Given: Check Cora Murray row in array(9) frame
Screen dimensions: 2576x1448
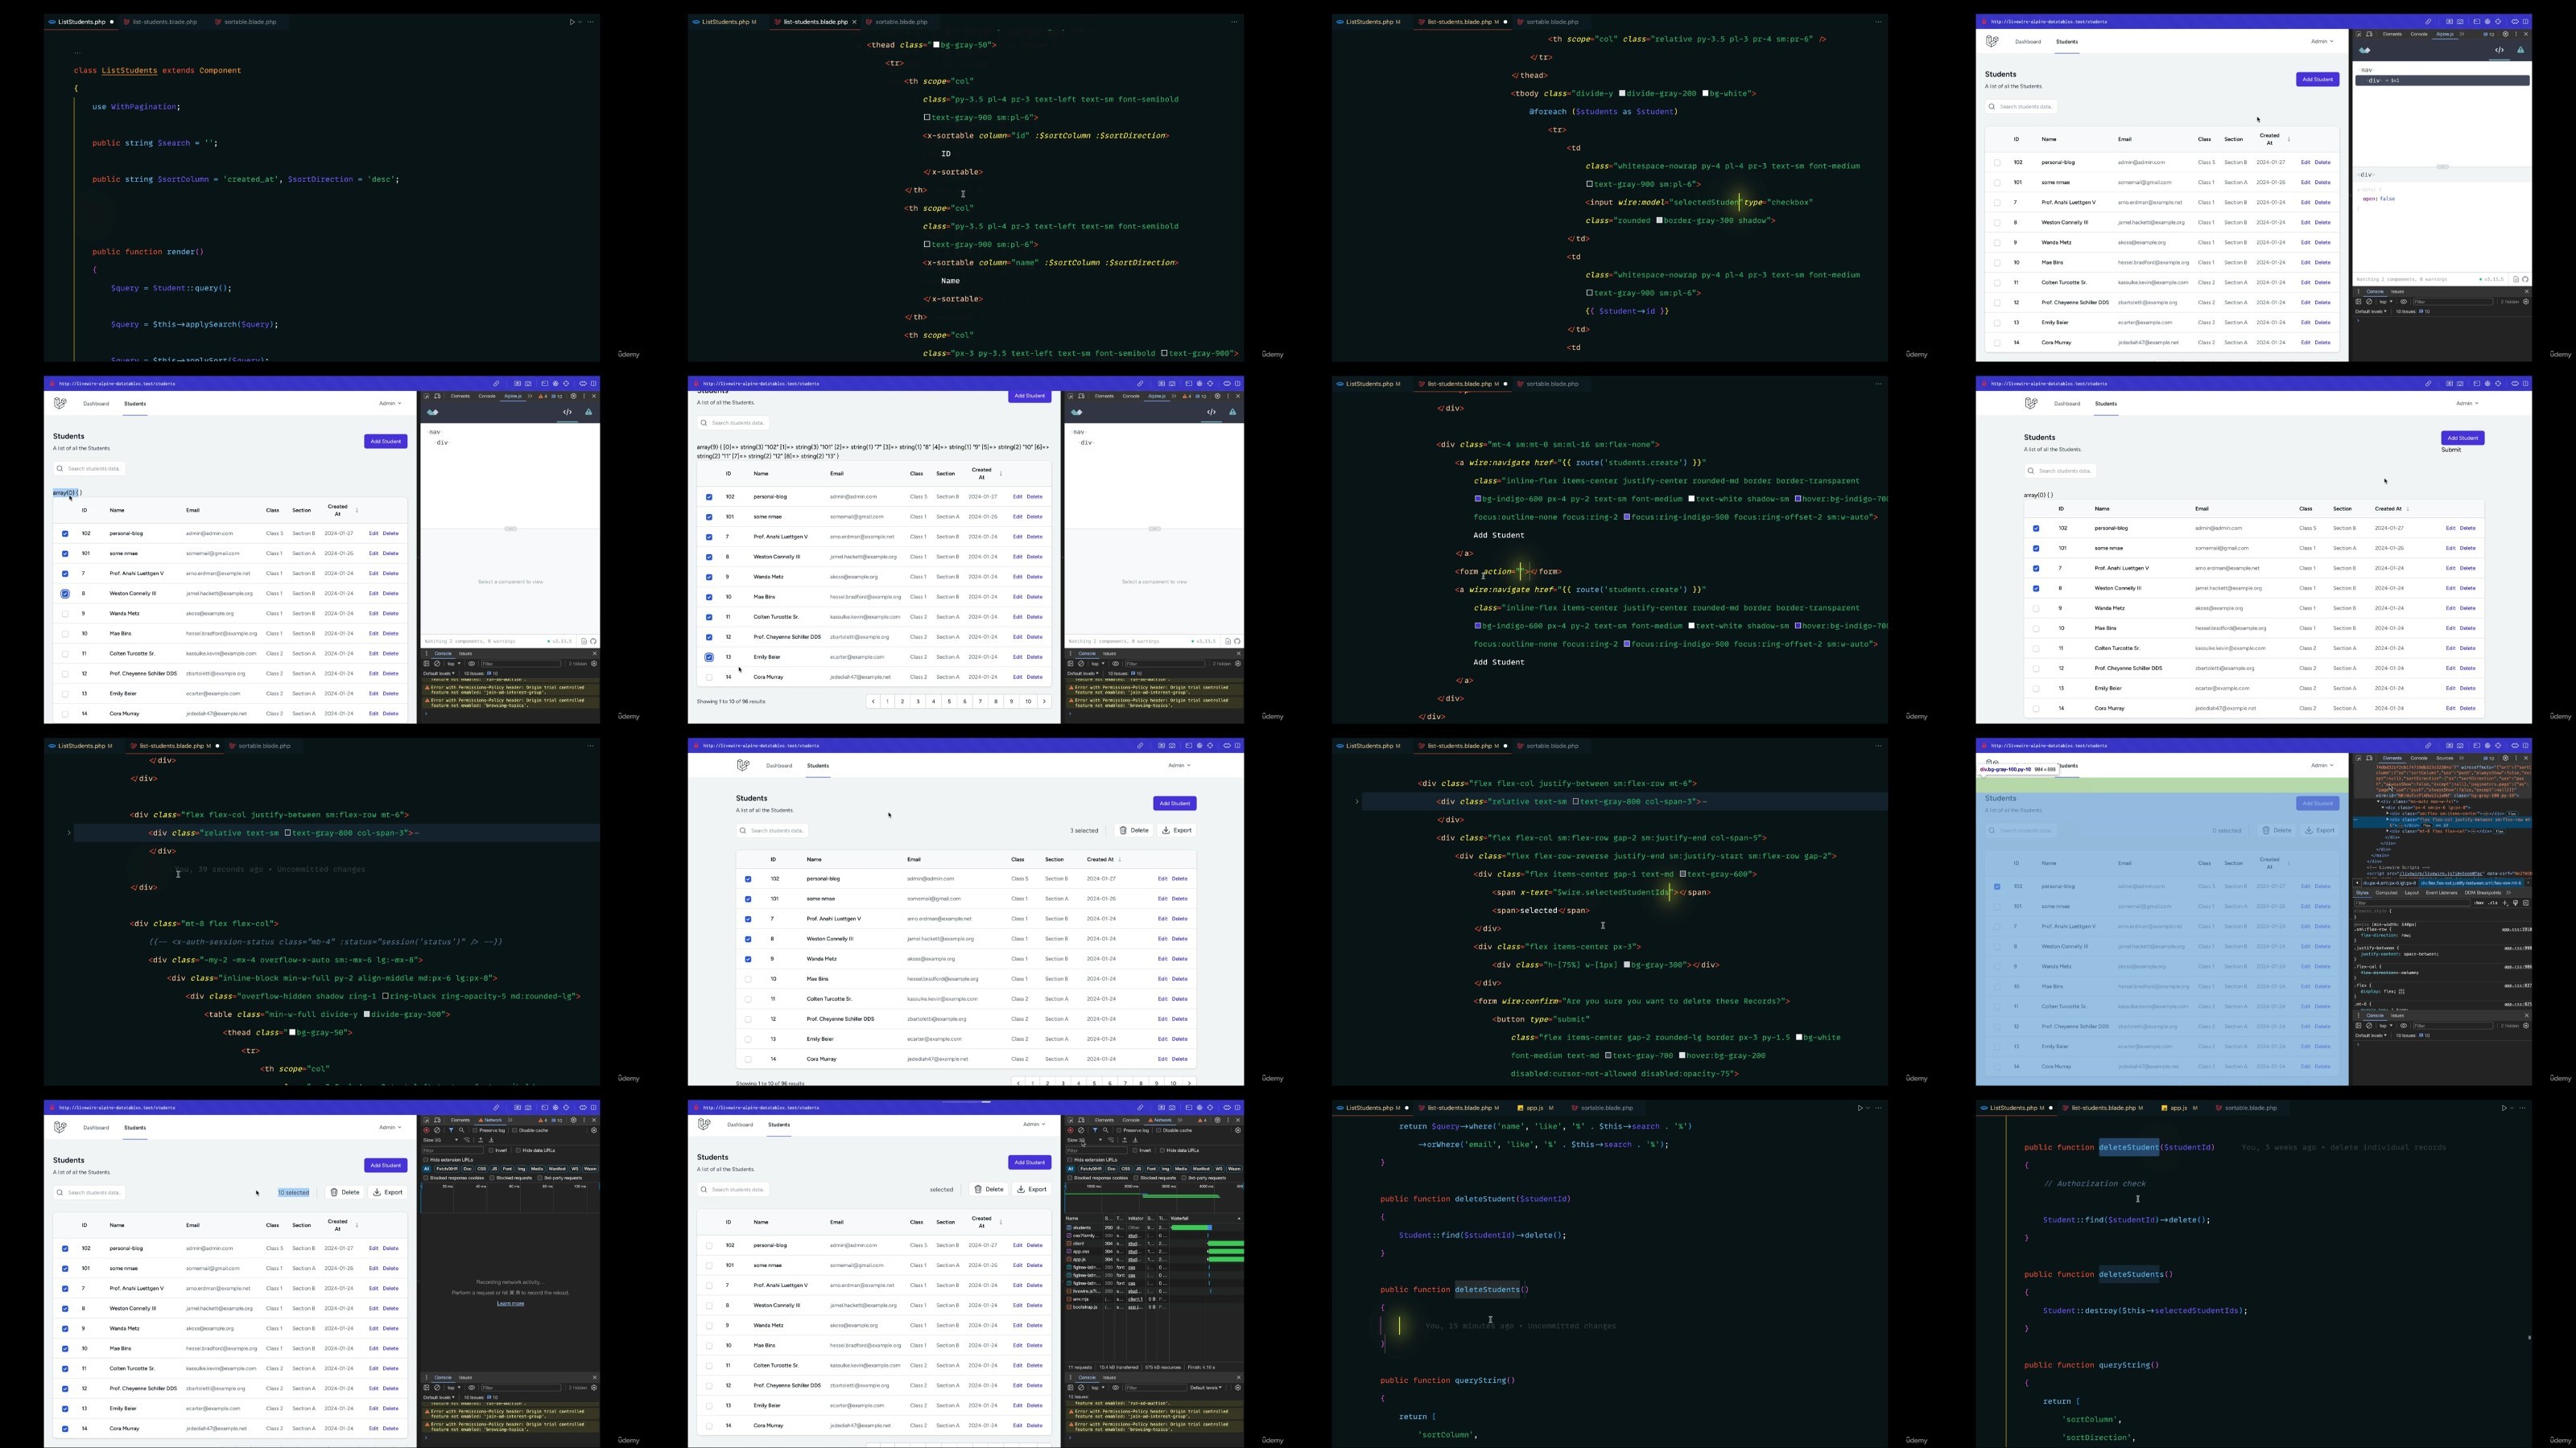Looking at the screenshot, I should [x=709, y=677].
